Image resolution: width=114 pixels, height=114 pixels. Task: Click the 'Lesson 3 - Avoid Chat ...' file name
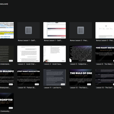pyautogui.click(x=27, y=64)
